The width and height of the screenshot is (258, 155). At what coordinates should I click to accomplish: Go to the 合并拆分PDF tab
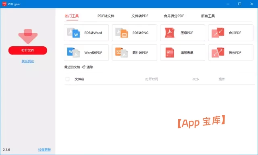point(174,16)
